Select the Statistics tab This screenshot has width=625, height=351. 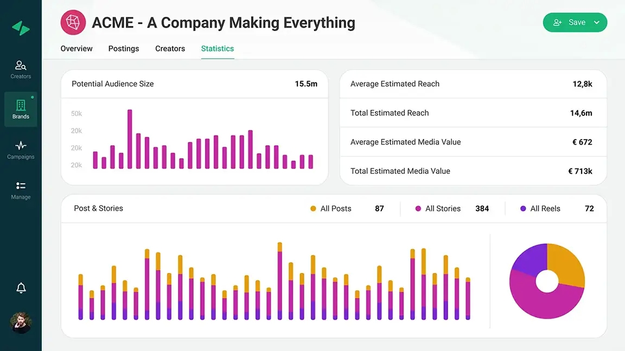pos(218,49)
